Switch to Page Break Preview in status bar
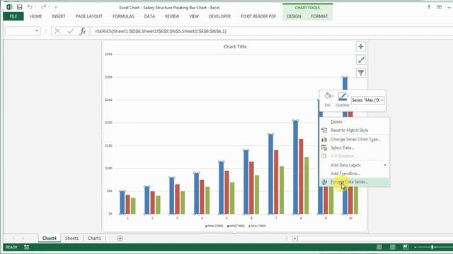This screenshot has height=254, width=453. (406, 247)
